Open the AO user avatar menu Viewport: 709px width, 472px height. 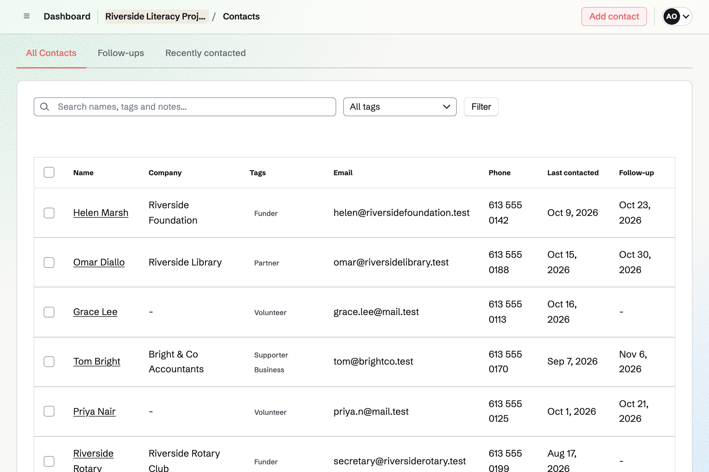point(671,16)
